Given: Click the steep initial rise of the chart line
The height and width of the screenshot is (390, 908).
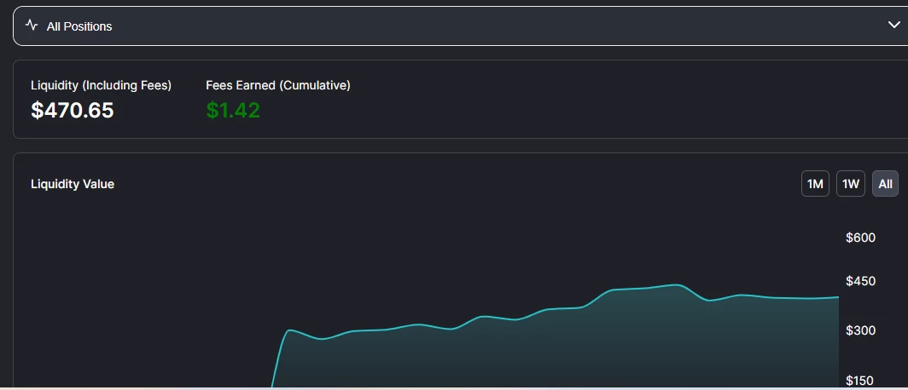Looking at the screenshot, I should (x=278, y=358).
